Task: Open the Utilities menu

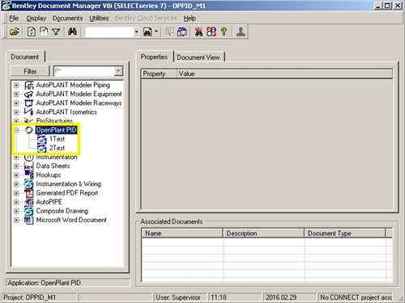Action: click(x=99, y=19)
